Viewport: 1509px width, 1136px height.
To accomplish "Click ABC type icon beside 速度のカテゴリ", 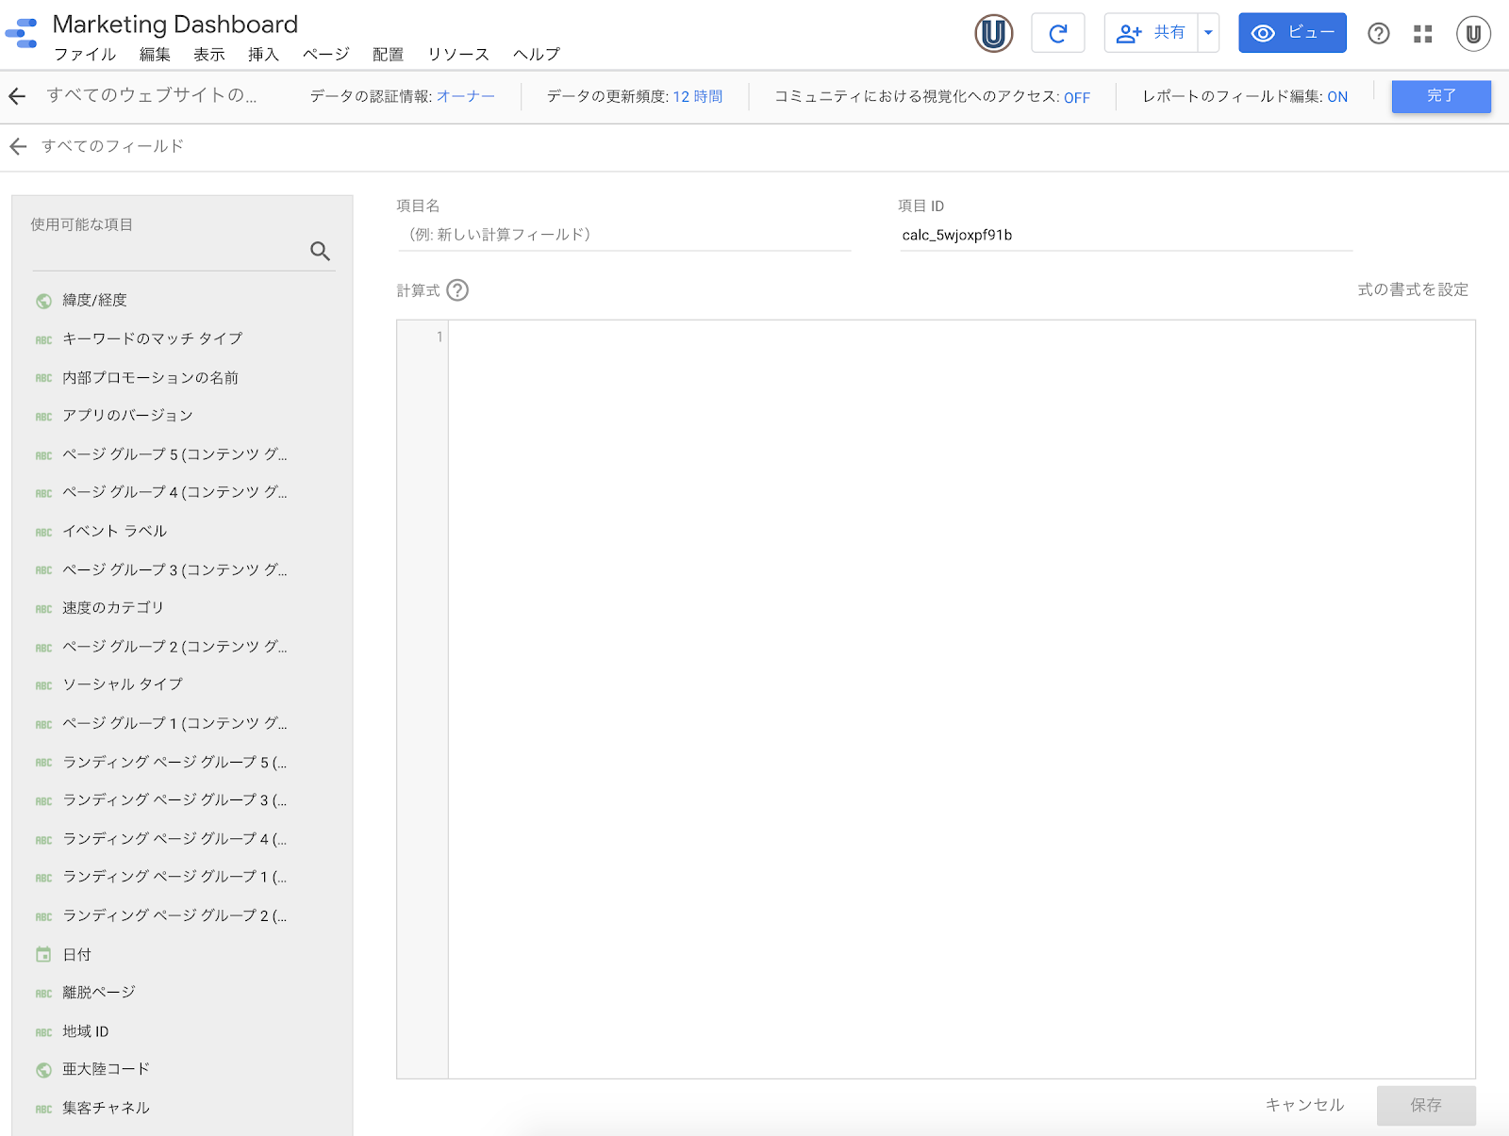I will [x=43, y=609].
